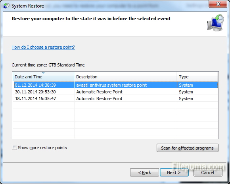Open 'How do I choose a restore point?' link
230x184 pixels.
(x=43, y=47)
